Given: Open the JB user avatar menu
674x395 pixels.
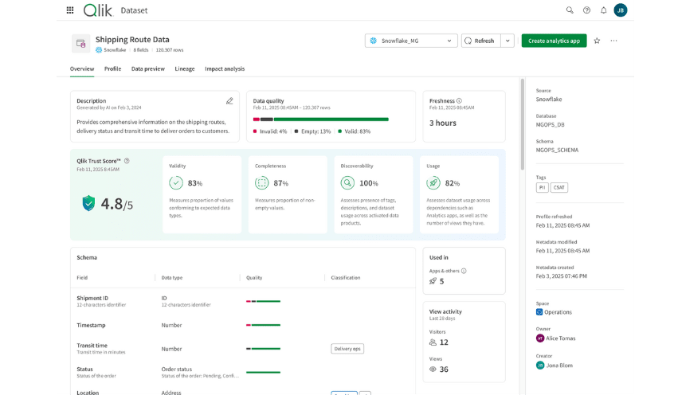Looking at the screenshot, I should (621, 10).
